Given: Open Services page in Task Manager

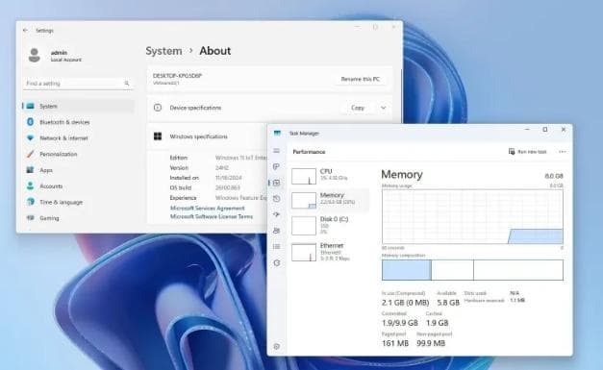Looking at the screenshot, I should [x=277, y=262].
